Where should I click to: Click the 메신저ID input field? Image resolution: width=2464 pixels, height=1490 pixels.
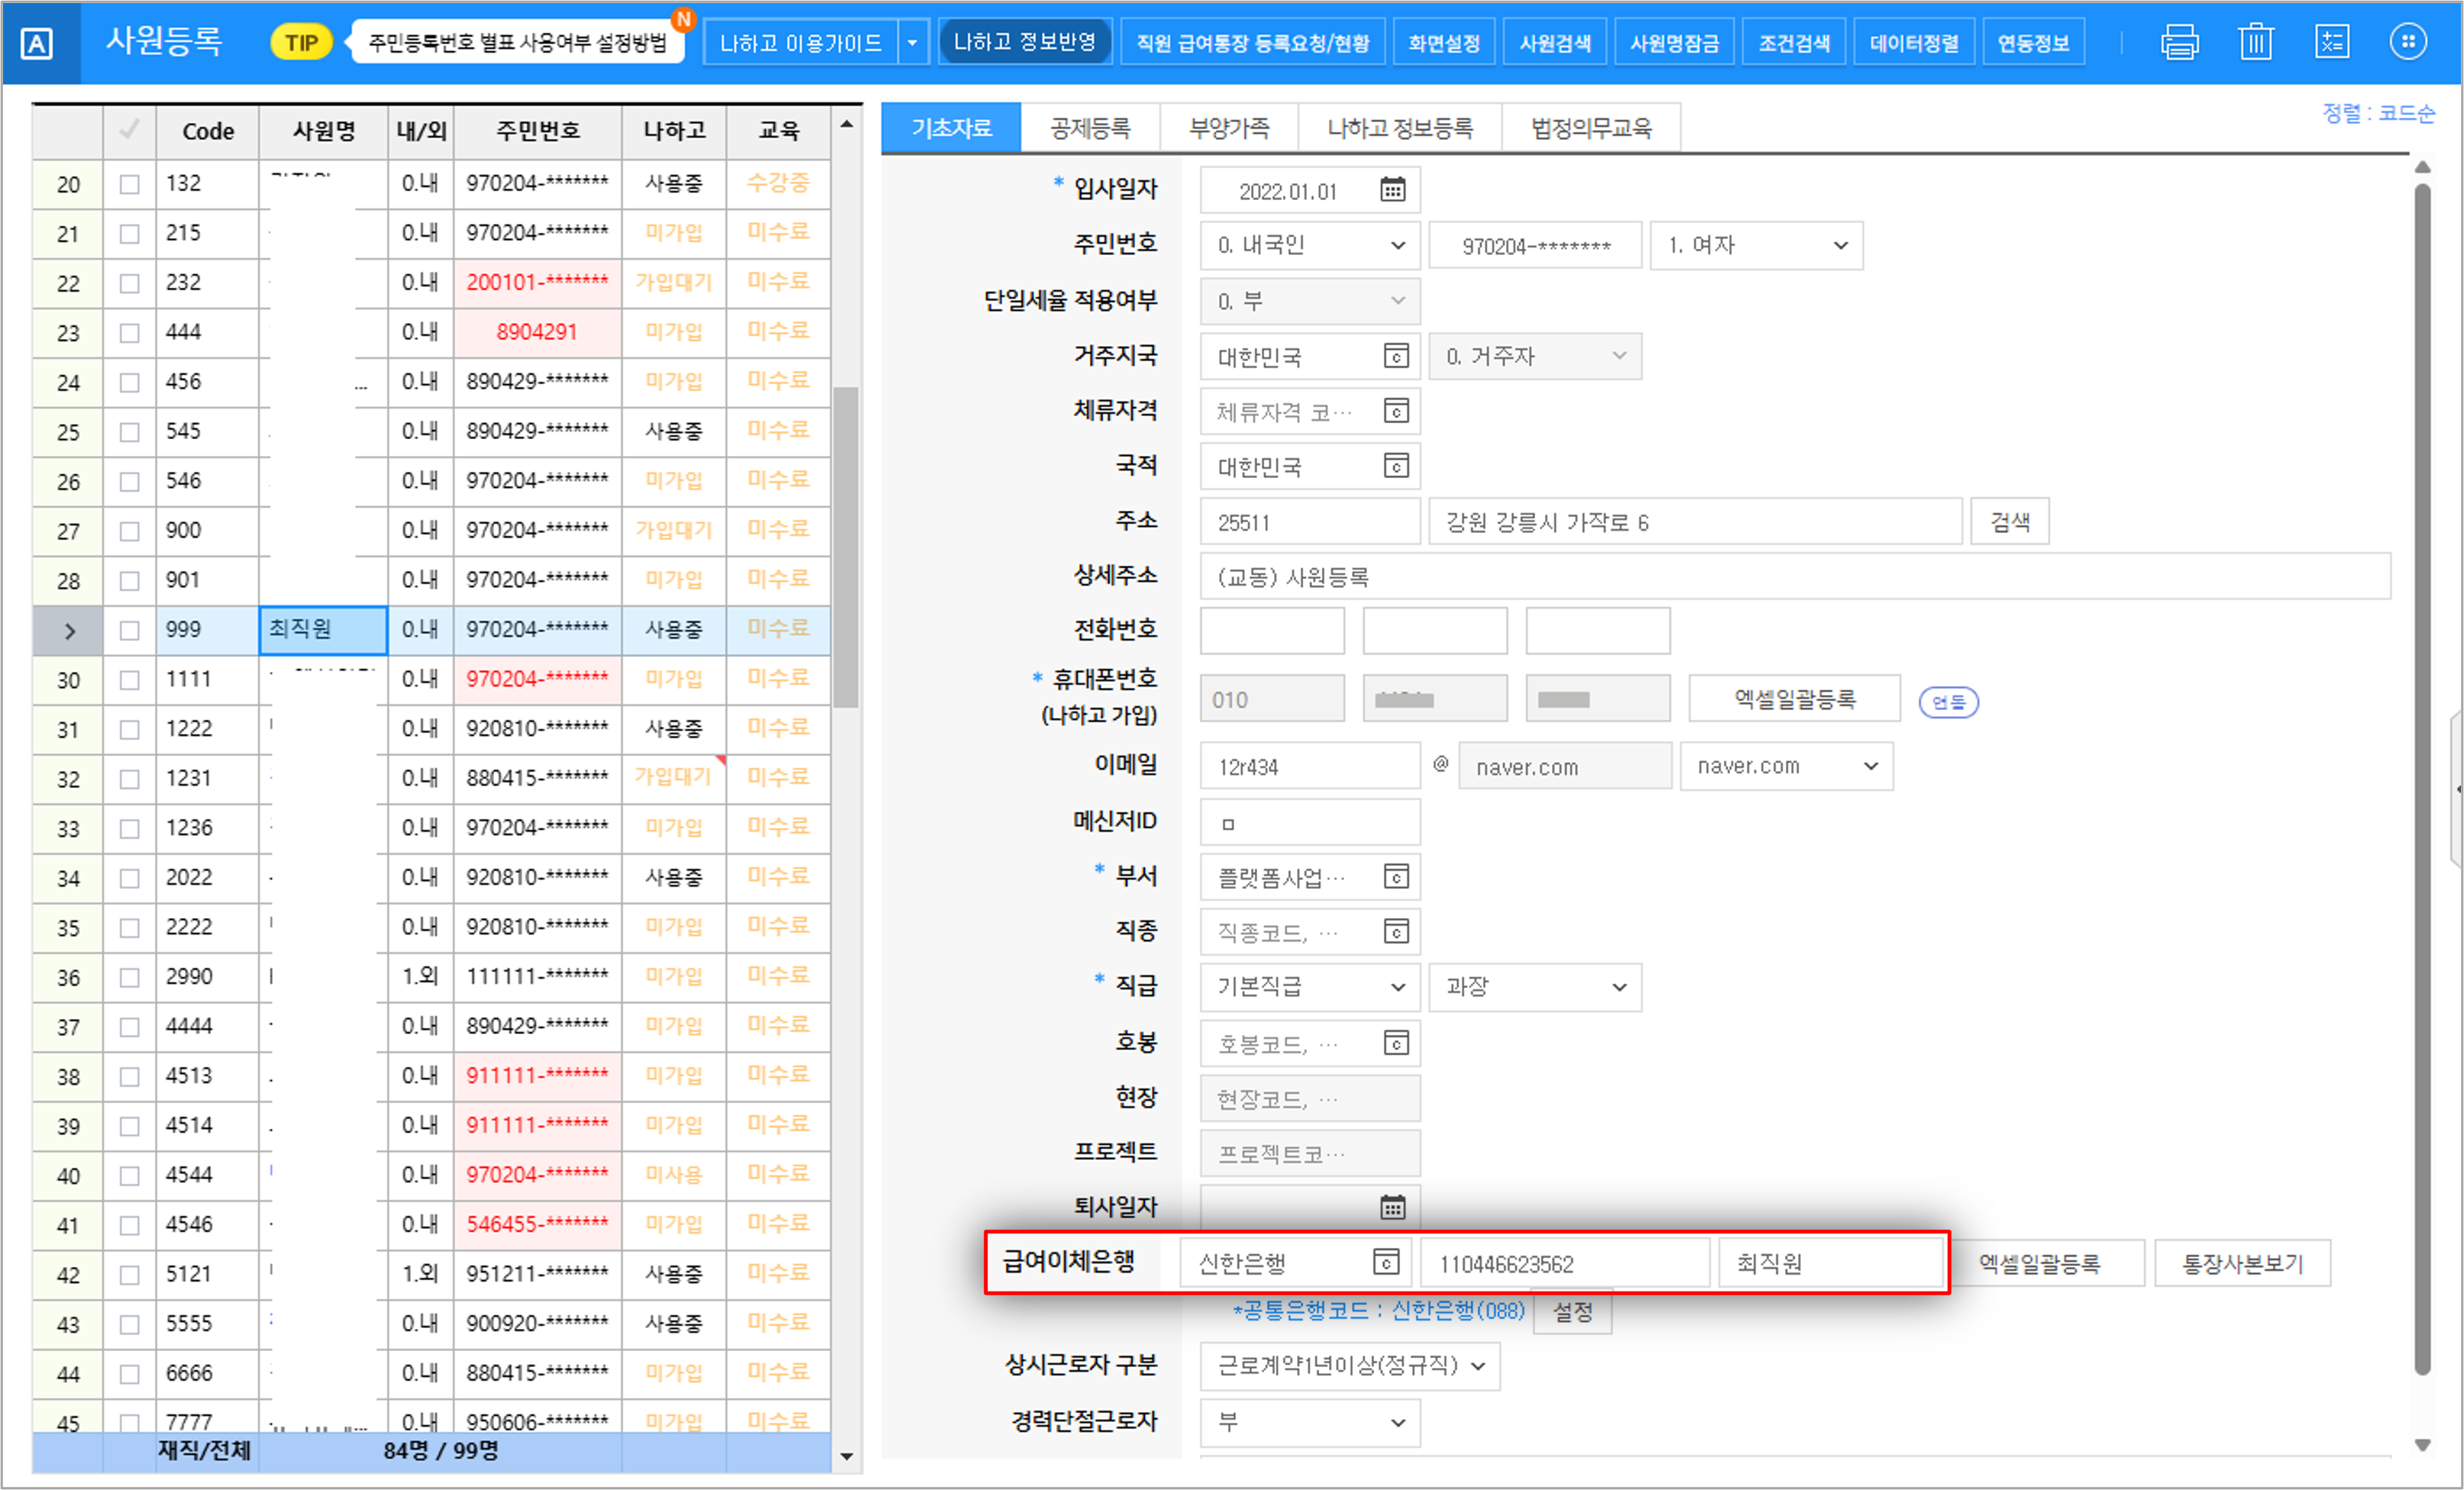1310,822
